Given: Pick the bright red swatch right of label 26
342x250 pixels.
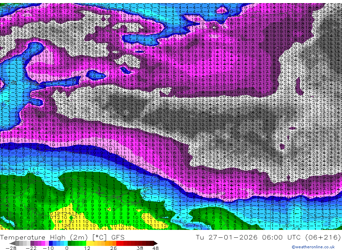Looking at the screenshot, I should (118, 243).
